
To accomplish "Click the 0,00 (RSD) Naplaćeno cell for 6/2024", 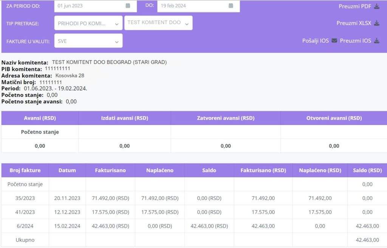I will point(160,226).
